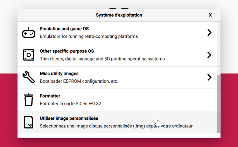The width and height of the screenshot is (238, 147).
Task: Choose Utiliser image personnalisée option
Action: tap(117, 122)
